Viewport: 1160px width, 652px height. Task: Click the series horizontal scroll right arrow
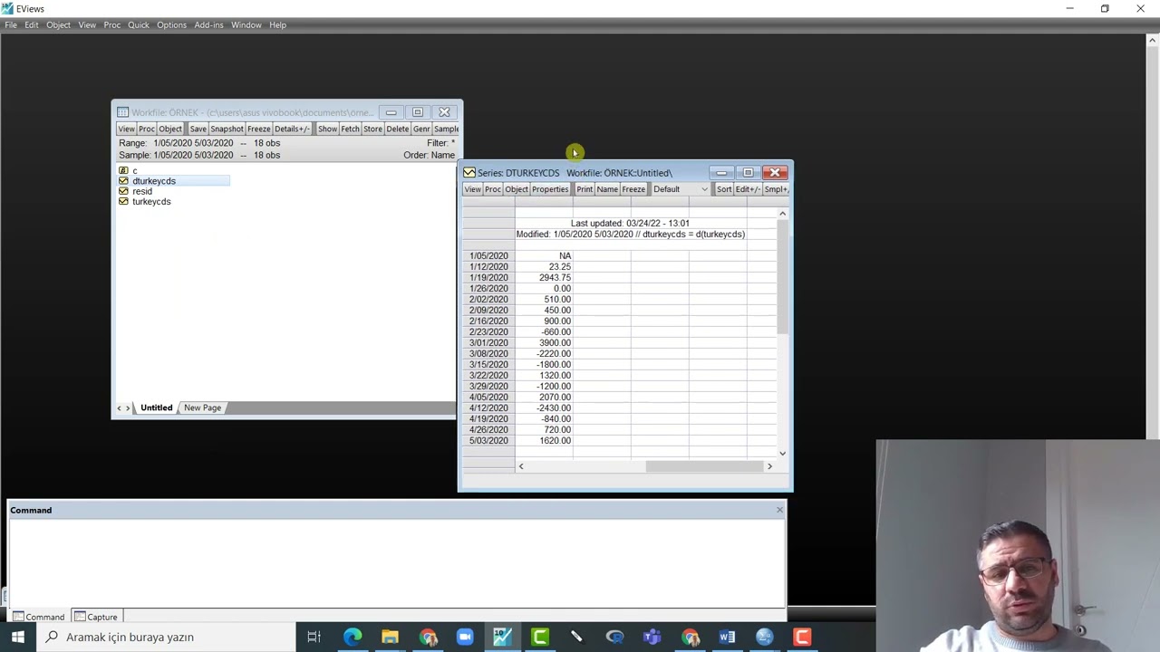click(769, 466)
